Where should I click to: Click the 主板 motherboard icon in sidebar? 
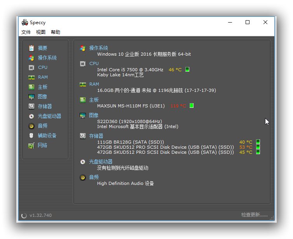click(x=31, y=87)
